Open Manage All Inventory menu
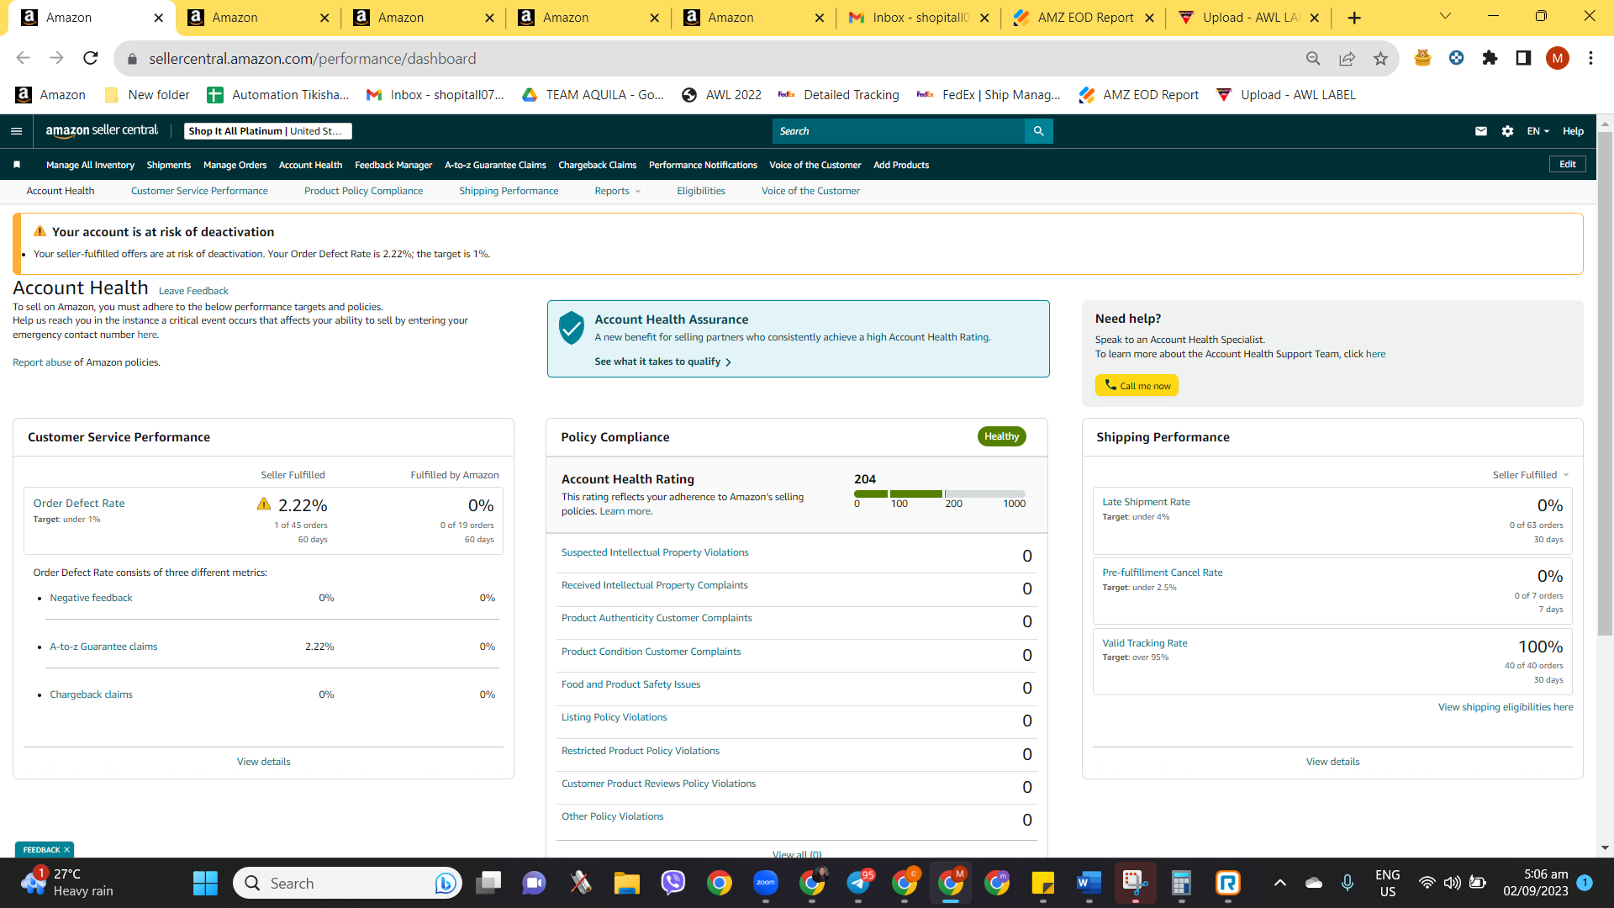This screenshot has width=1614, height=908. click(90, 165)
